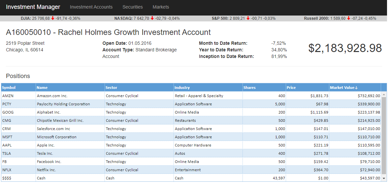Image resolution: width=389 pixels, height=187 pixels.
Task: Click the $223,137.98 market value cell
Action: point(355,112)
